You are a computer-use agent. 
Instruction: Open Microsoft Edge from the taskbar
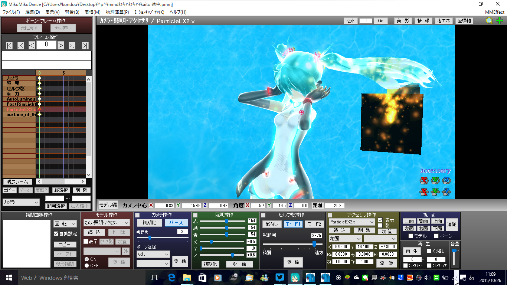pos(171,277)
